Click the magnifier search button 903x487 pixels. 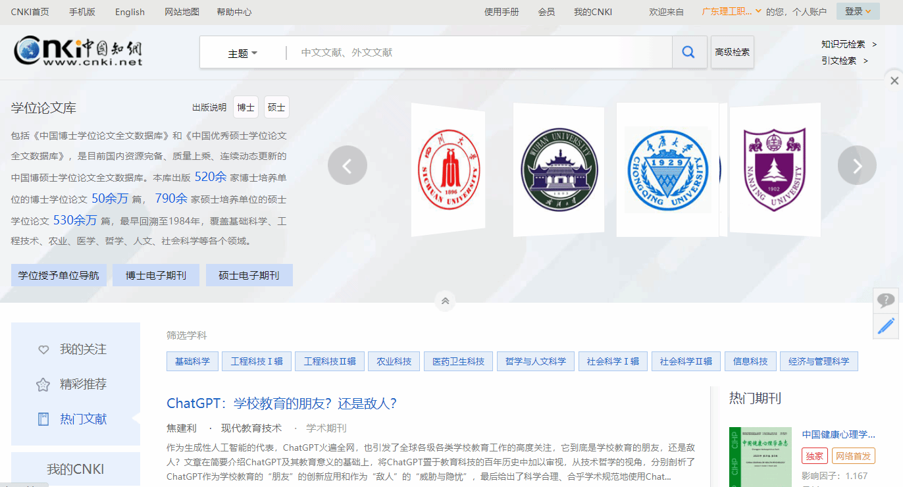(688, 52)
